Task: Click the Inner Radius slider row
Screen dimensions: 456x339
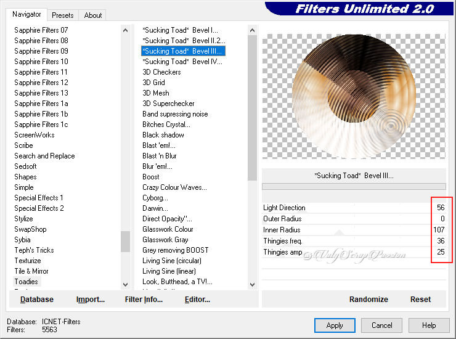Action: click(x=345, y=230)
